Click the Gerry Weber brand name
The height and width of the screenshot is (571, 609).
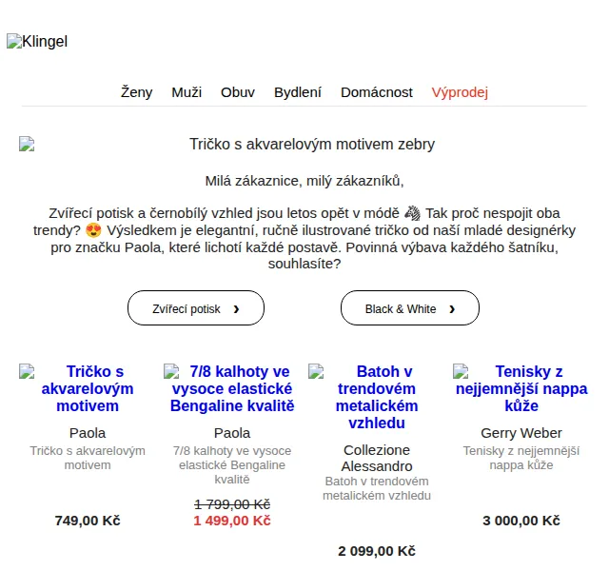pyautogui.click(x=521, y=433)
